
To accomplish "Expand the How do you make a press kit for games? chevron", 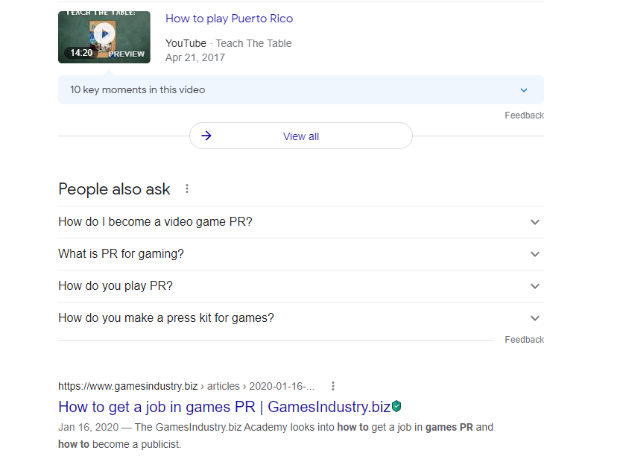I will click(x=535, y=318).
